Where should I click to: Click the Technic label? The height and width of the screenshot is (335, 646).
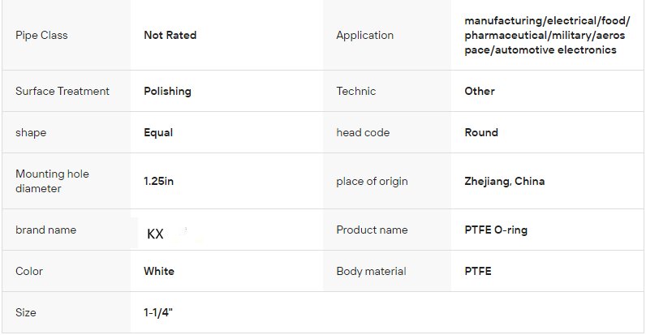356,91
